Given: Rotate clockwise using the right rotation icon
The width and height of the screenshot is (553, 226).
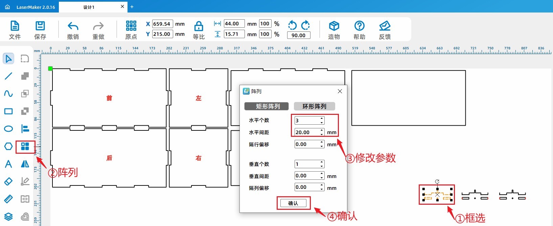Looking at the screenshot, I should pyautogui.click(x=305, y=25).
